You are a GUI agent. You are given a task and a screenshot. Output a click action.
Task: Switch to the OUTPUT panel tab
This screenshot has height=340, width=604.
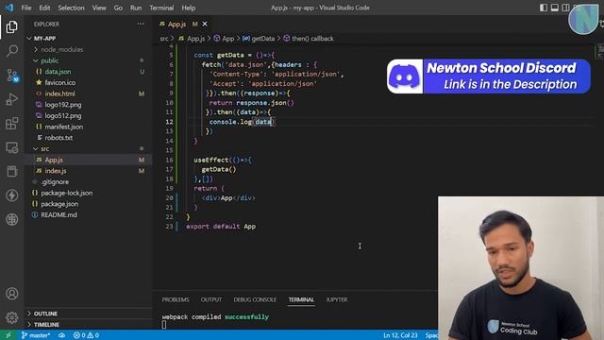[211, 299]
